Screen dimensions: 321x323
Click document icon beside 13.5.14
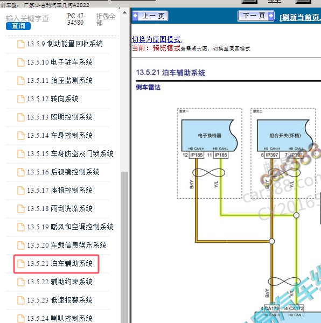point(21,136)
